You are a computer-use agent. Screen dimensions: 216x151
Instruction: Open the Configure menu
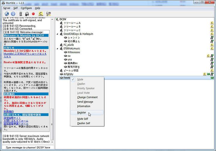pos(26,8)
